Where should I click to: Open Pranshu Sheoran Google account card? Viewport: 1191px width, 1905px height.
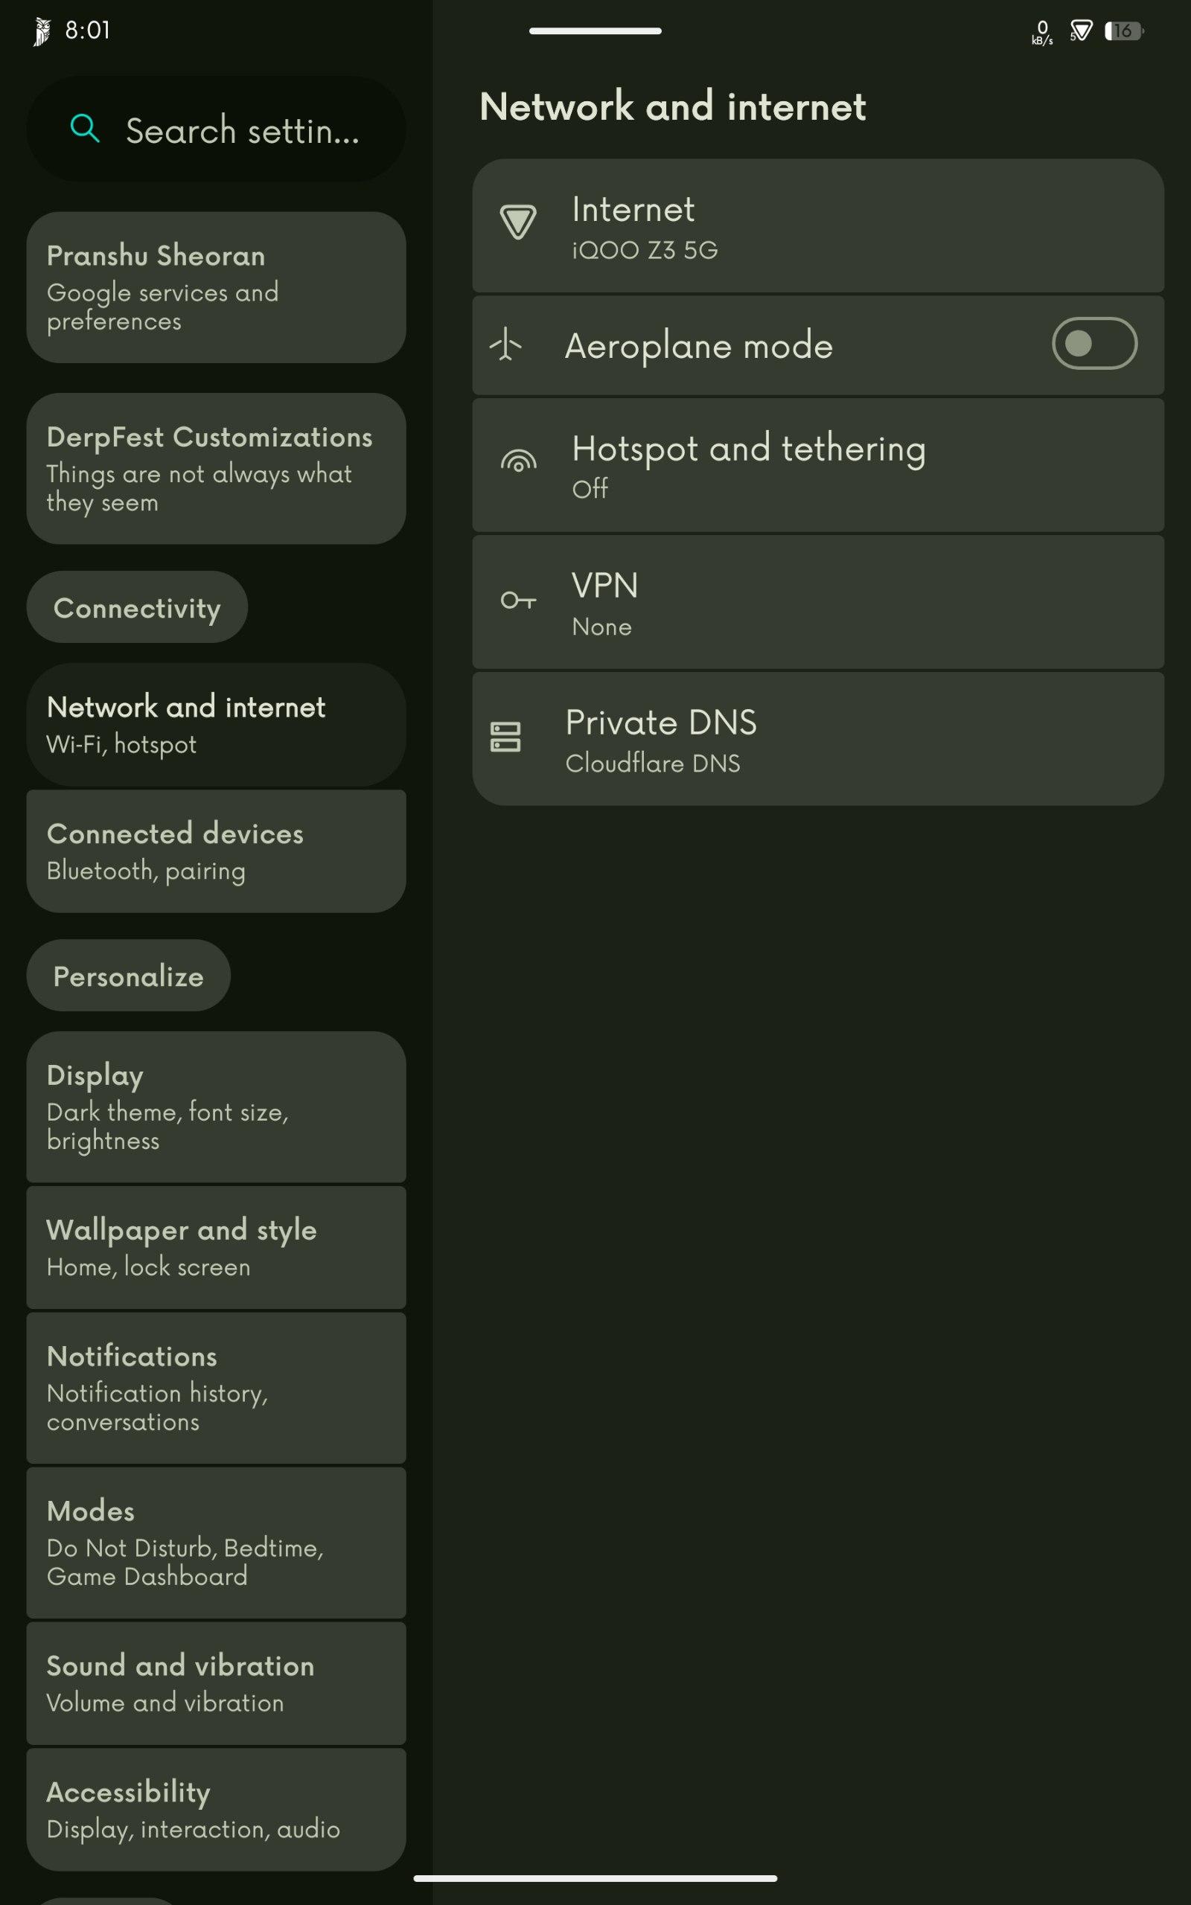click(x=216, y=287)
